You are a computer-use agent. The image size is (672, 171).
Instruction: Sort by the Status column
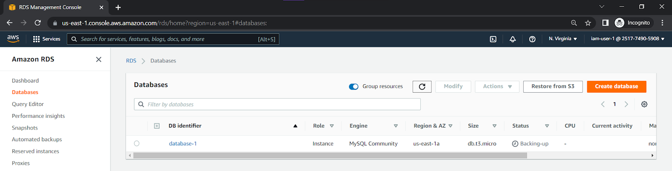(x=547, y=126)
